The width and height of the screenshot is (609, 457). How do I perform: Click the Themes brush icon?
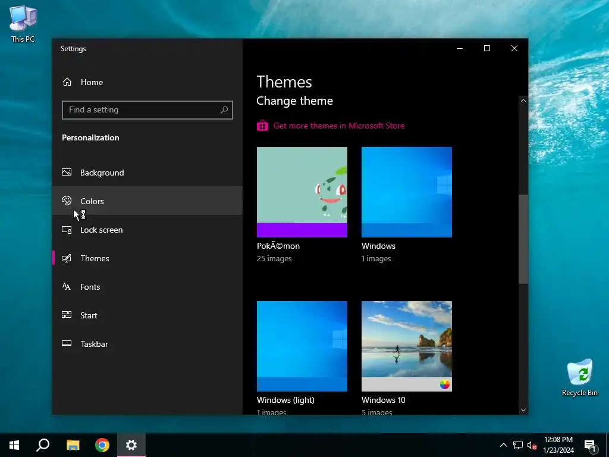67,258
